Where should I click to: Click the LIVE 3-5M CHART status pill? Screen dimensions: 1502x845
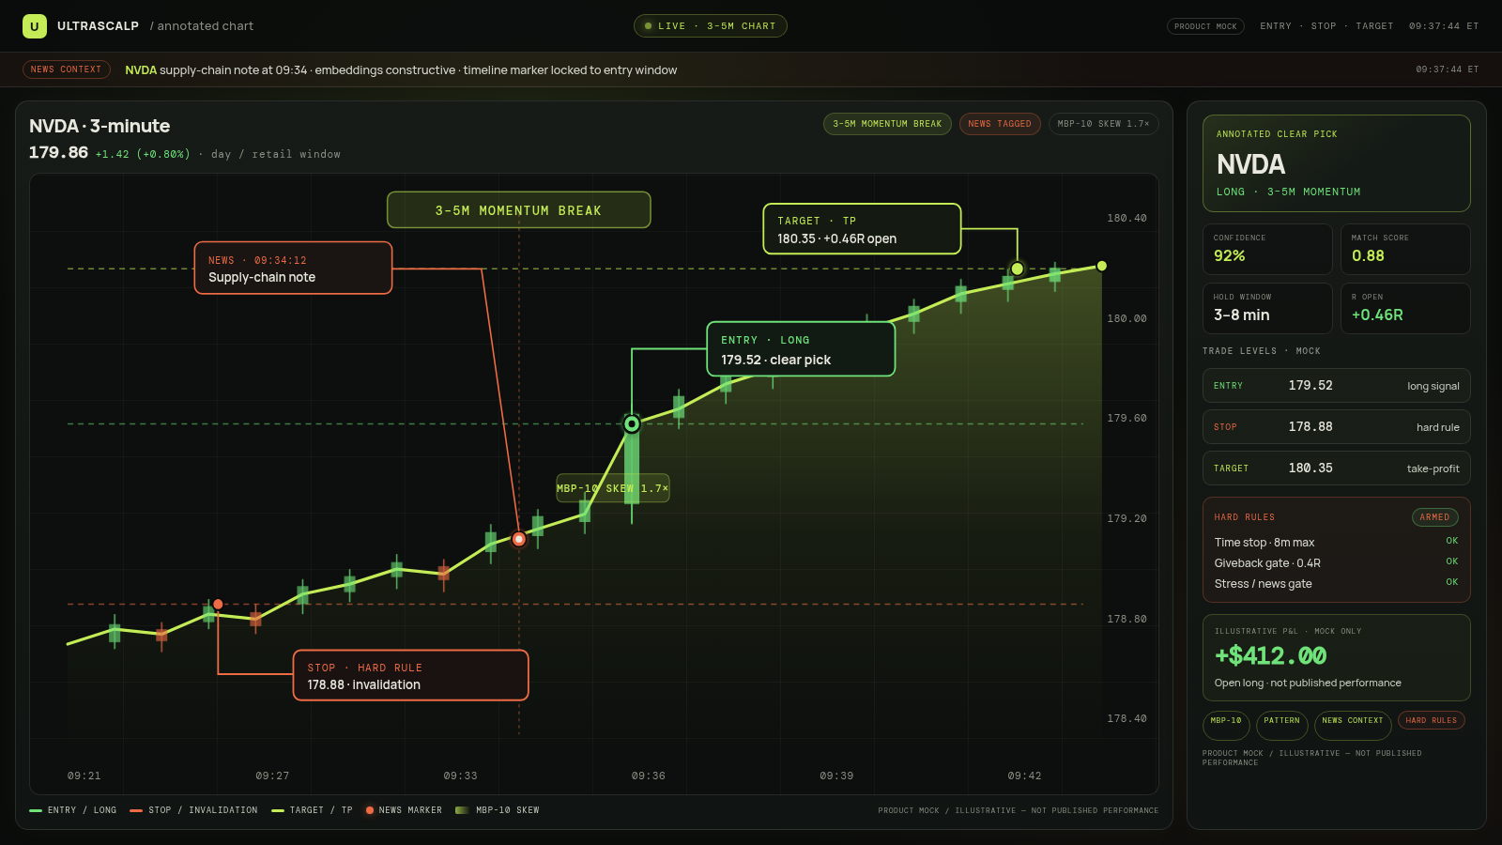tap(711, 26)
